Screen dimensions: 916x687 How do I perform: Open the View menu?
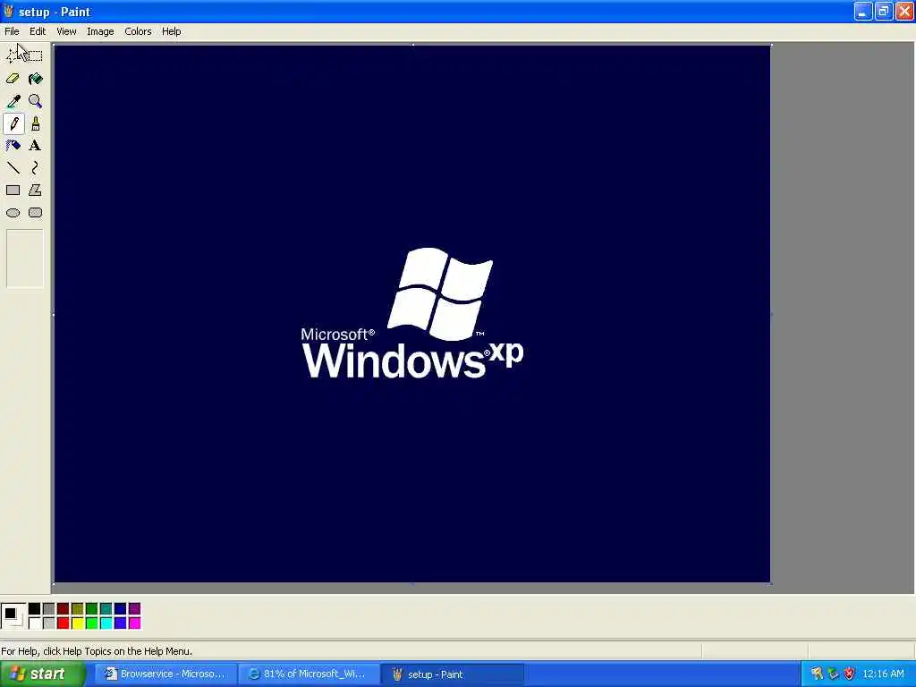[x=66, y=31]
